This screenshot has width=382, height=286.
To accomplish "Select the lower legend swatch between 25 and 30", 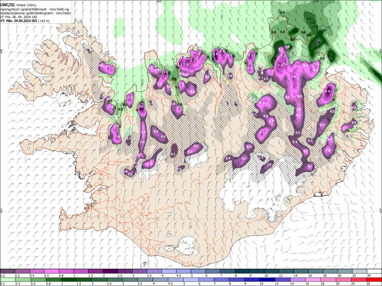I will click(x=358, y=279).
